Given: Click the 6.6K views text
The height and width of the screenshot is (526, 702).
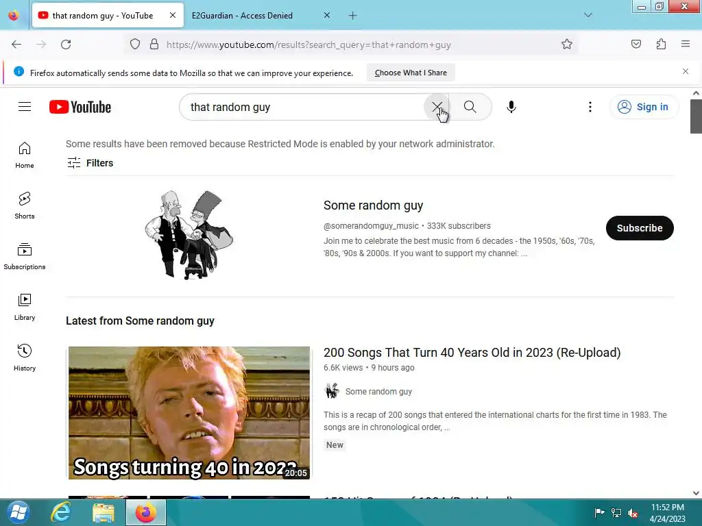Looking at the screenshot, I should tap(343, 368).
